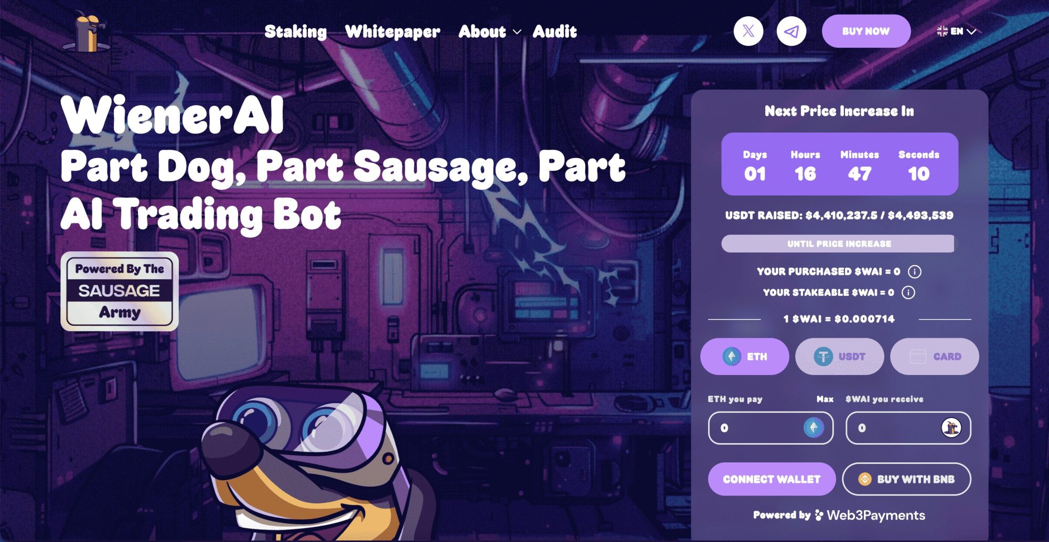Open the Telegram paper-plane icon
The image size is (1049, 542).
[x=791, y=31]
